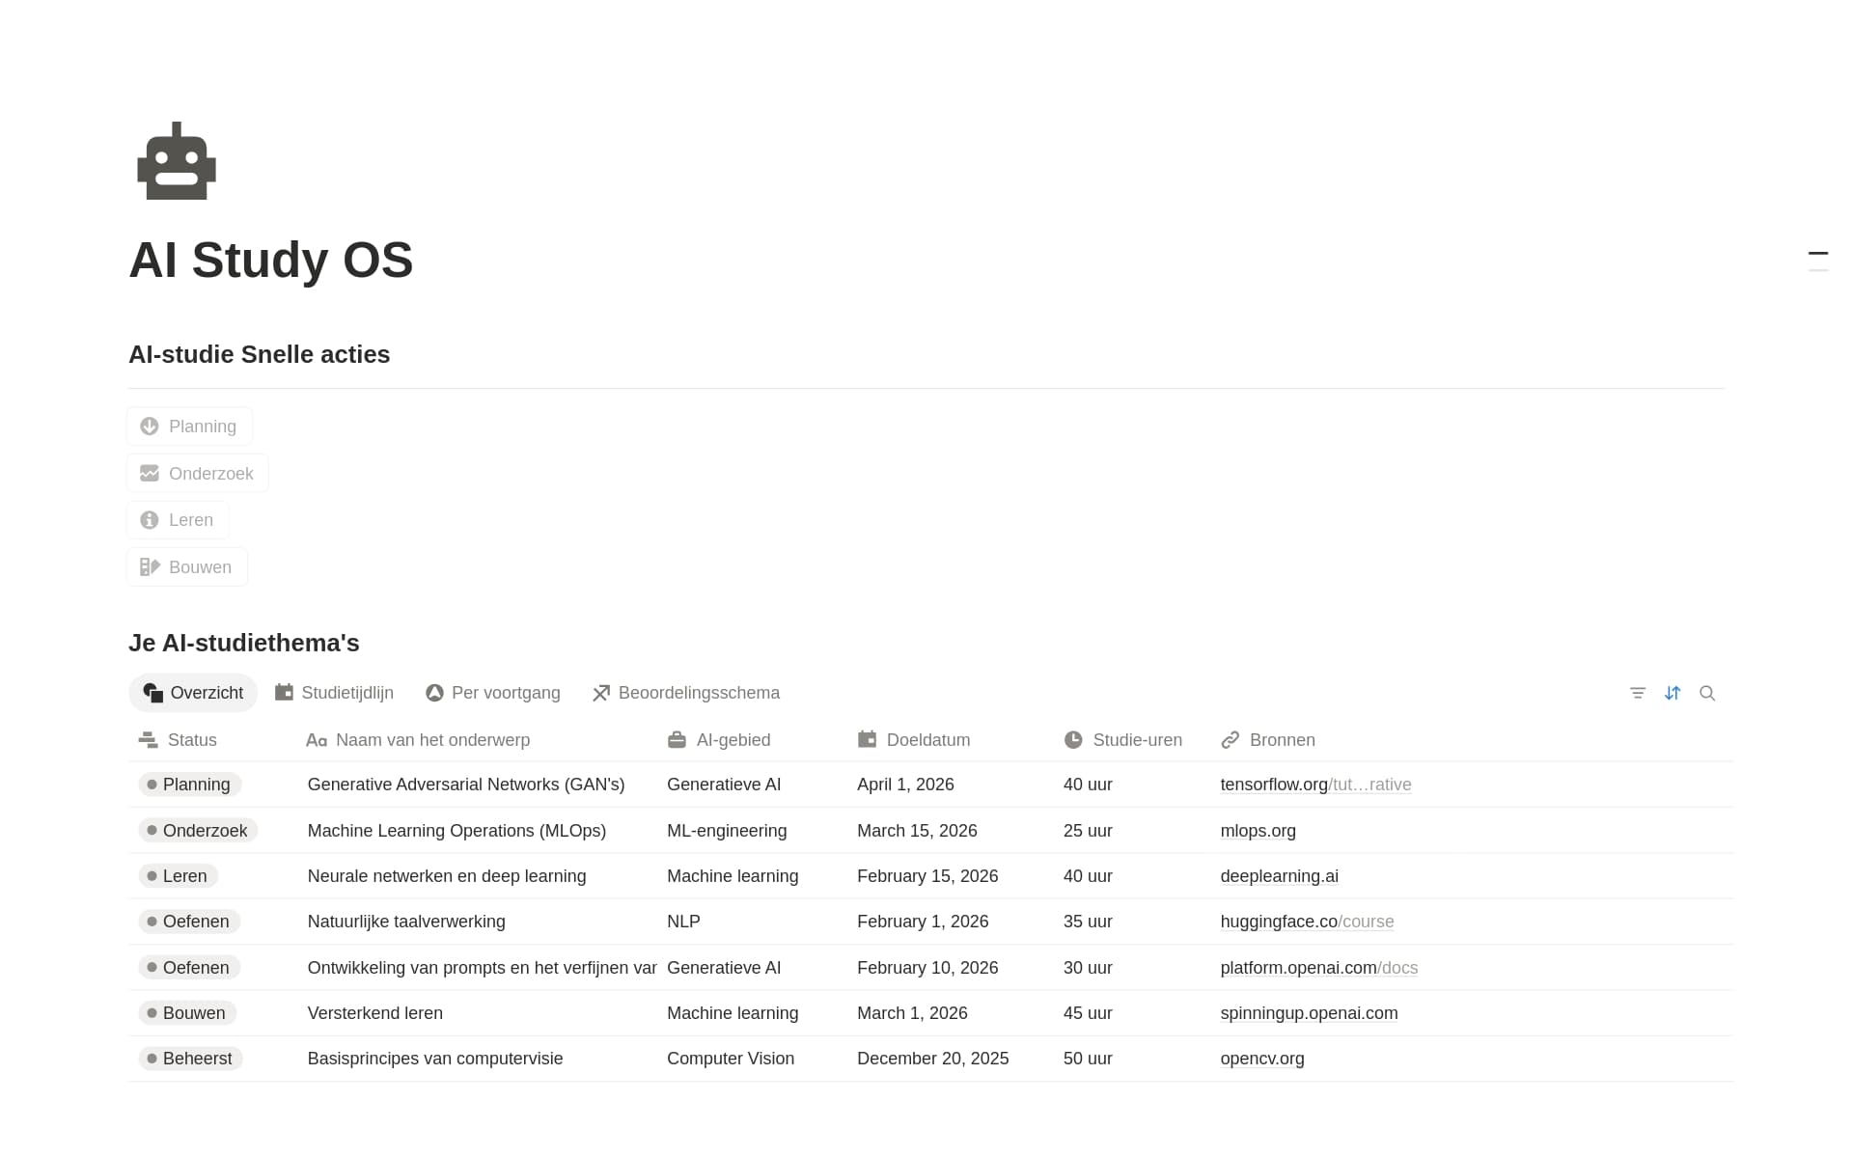Select the Overzicht view tab

[193, 693]
